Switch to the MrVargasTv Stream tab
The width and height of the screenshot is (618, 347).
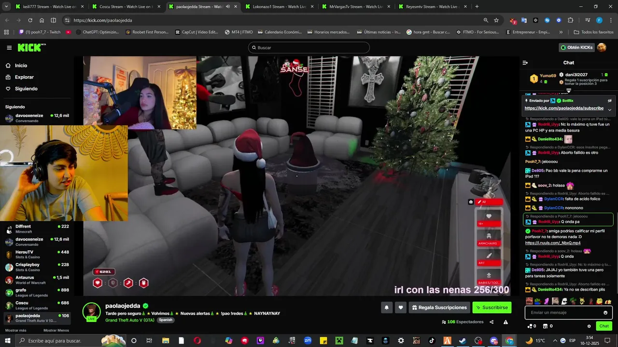(x=355, y=7)
